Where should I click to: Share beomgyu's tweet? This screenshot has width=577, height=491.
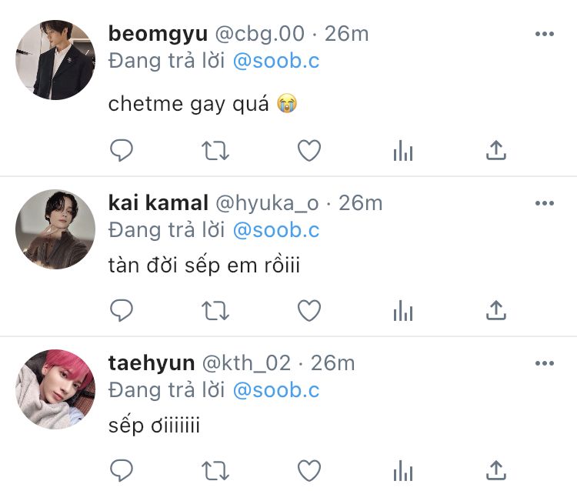tap(496, 150)
